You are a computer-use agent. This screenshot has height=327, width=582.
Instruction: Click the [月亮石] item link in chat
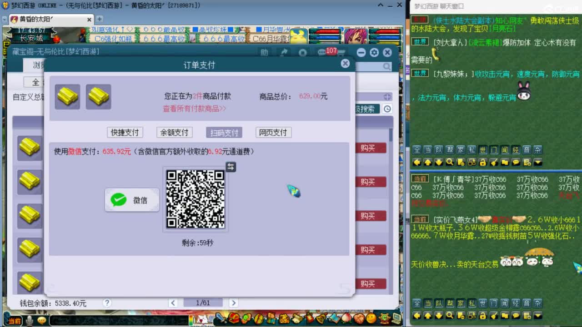pyautogui.click(x=502, y=28)
